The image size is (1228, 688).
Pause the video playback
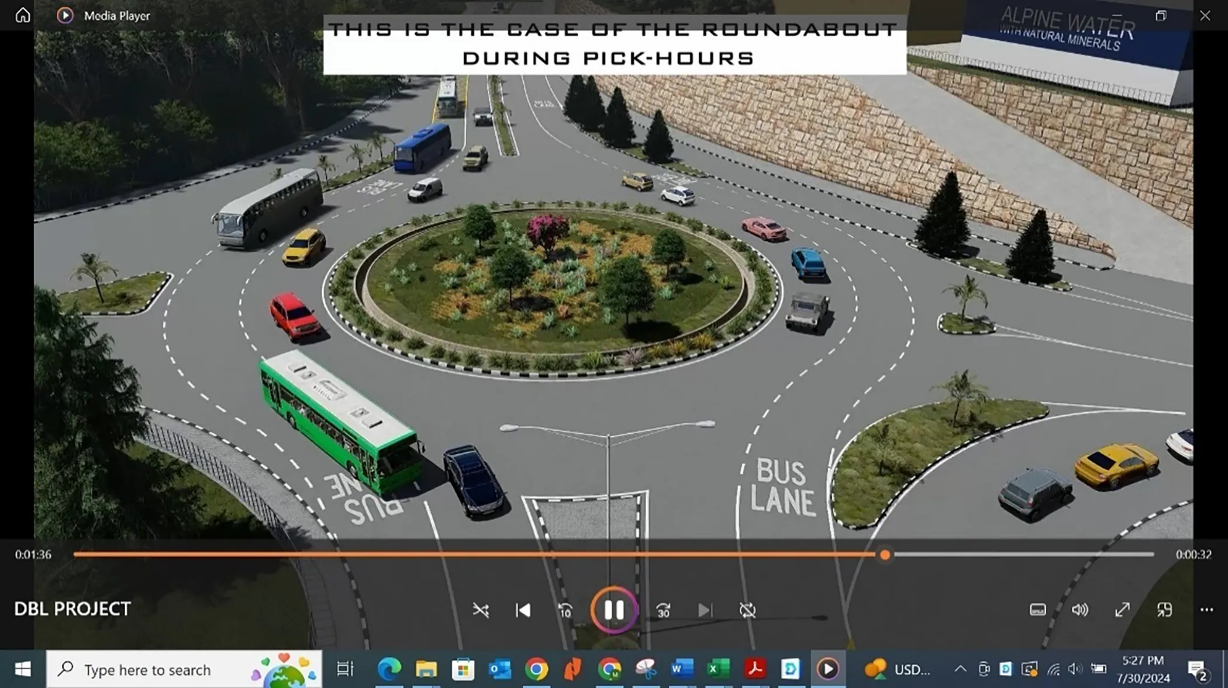tap(613, 610)
